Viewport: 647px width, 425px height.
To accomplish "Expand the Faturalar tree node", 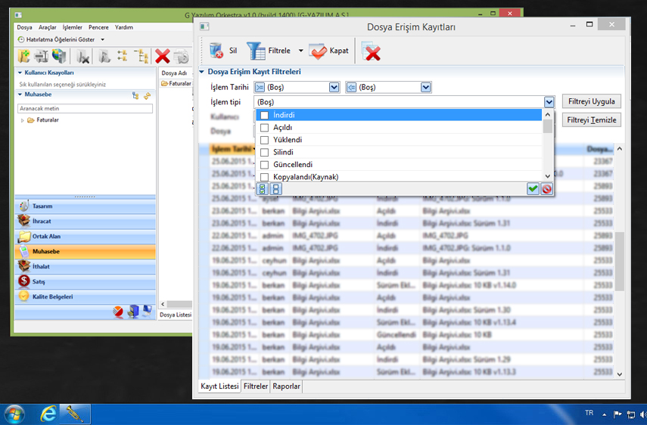I will pos(22,120).
